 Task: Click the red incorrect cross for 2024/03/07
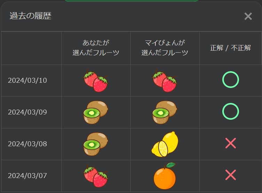click(231, 175)
